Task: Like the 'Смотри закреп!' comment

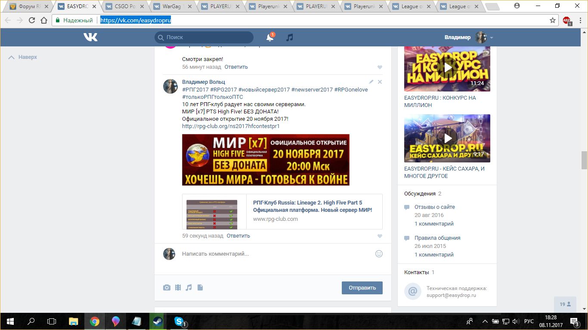Action: pos(380,67)
